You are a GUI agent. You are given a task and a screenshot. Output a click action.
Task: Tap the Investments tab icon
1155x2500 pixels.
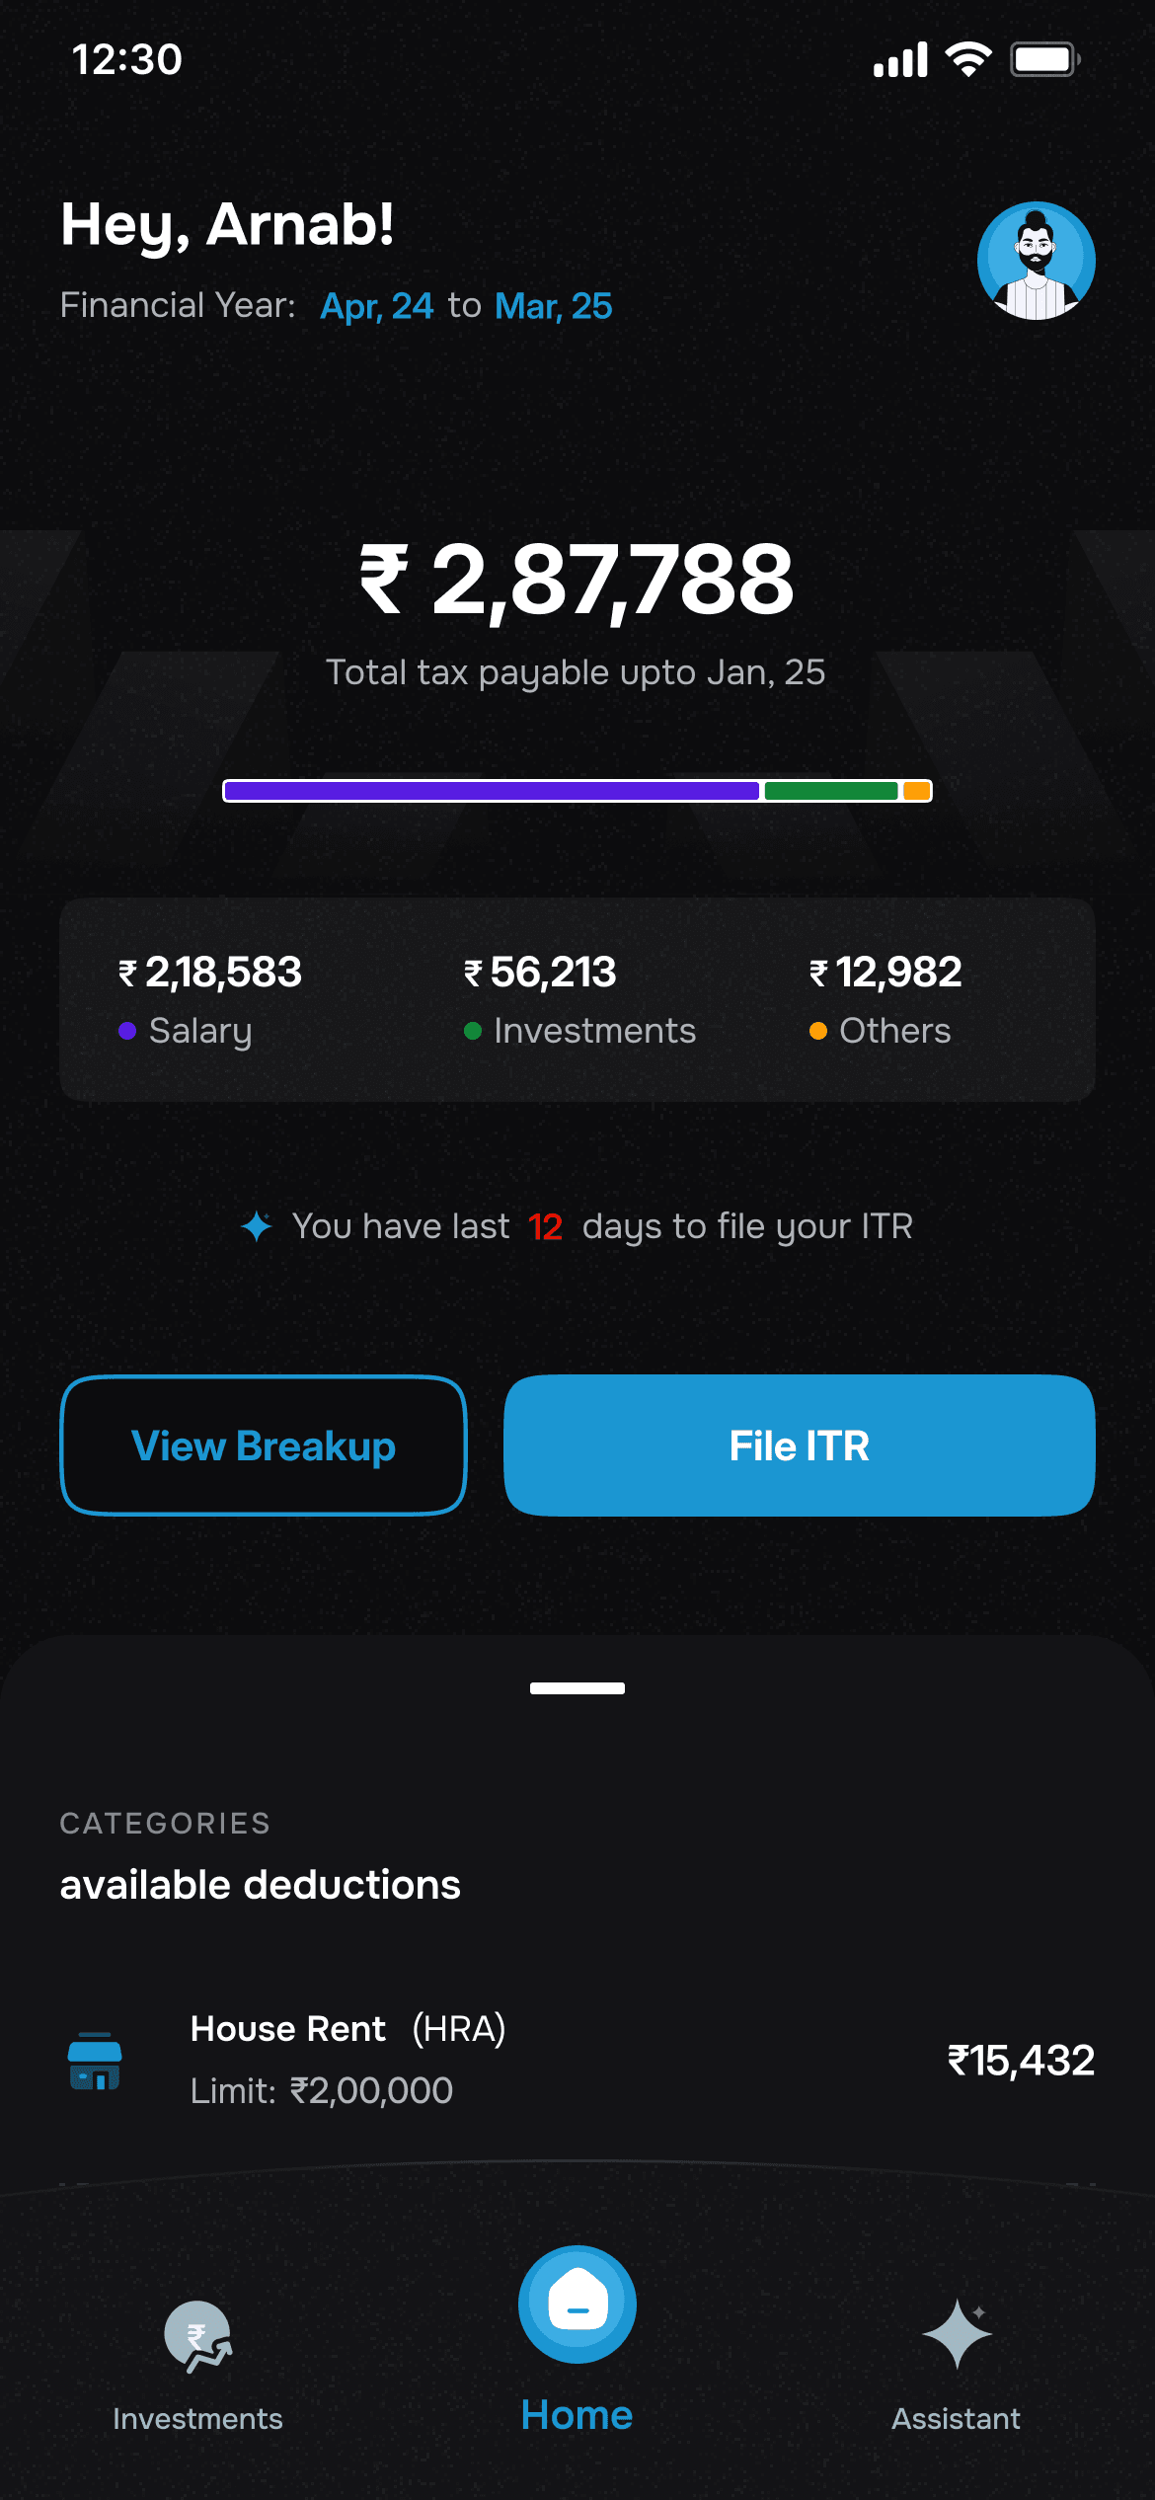[197, 2336]
